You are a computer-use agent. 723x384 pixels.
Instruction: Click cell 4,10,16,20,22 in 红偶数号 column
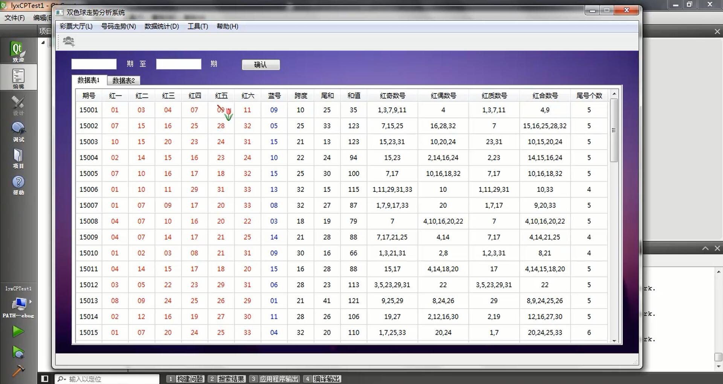(x=443, y=221)
